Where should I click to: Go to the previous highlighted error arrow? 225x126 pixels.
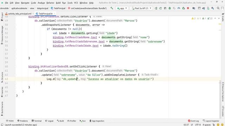click(x=215, y=19)
